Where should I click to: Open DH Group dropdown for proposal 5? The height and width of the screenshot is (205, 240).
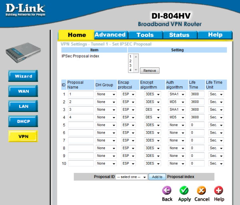click(106, 125)
